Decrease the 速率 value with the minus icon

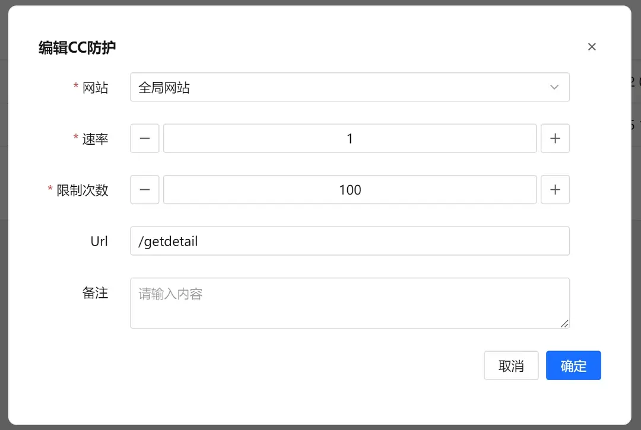click(144, 138)
